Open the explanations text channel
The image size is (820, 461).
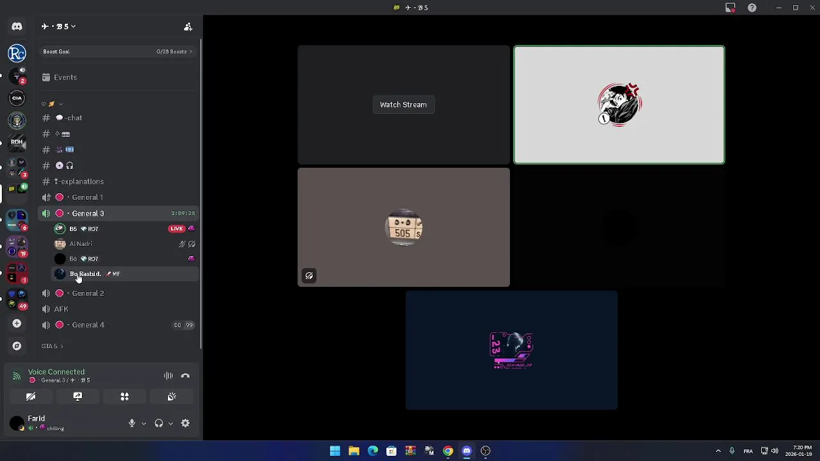point(119,181)
